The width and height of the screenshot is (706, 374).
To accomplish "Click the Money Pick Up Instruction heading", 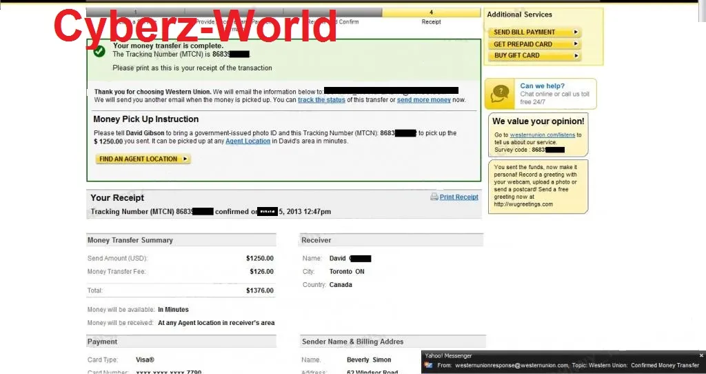I will click(146, 119).
